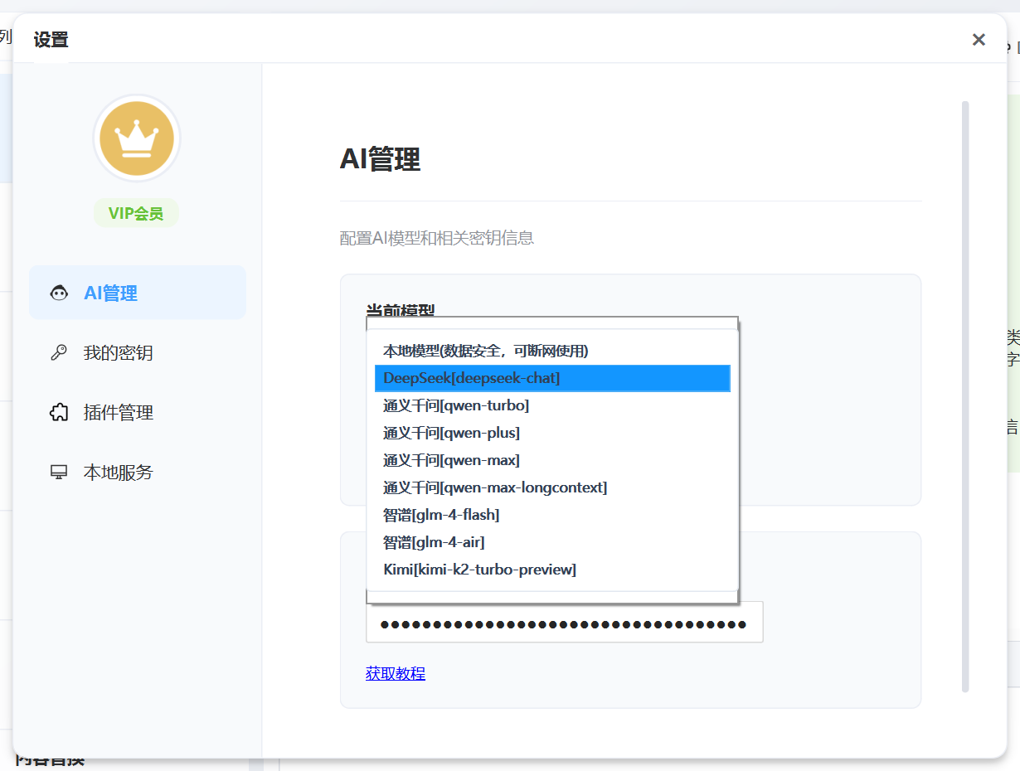Image resolution: width=1020 pixels, height=771 pixels.
Task: Click the monitor icon beside 本地服务
Action: click(x=59, y=472)
